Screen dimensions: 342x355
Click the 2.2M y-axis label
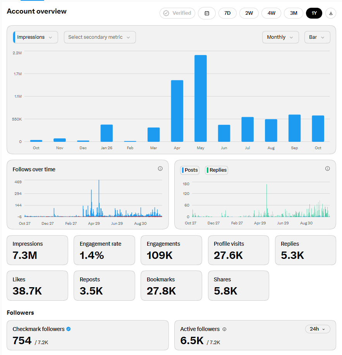[x=17, y=53]
